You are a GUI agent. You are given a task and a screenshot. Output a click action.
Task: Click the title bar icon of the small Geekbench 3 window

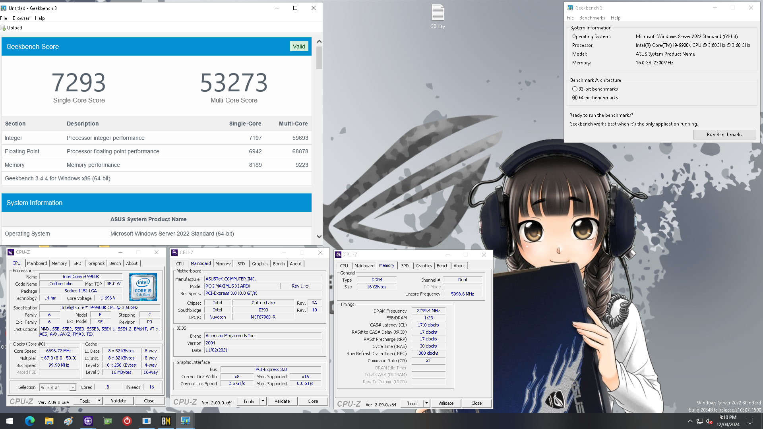570,8
